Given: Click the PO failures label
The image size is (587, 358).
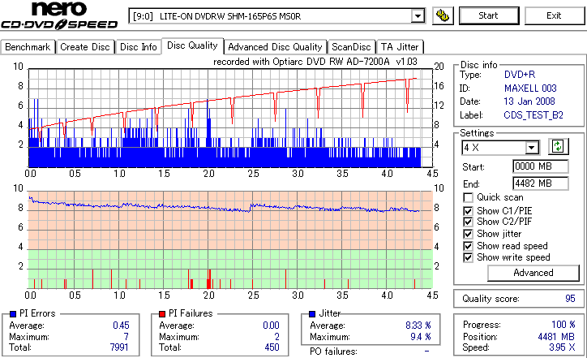Looking at the screenshot, I should [x=333, y=352].
